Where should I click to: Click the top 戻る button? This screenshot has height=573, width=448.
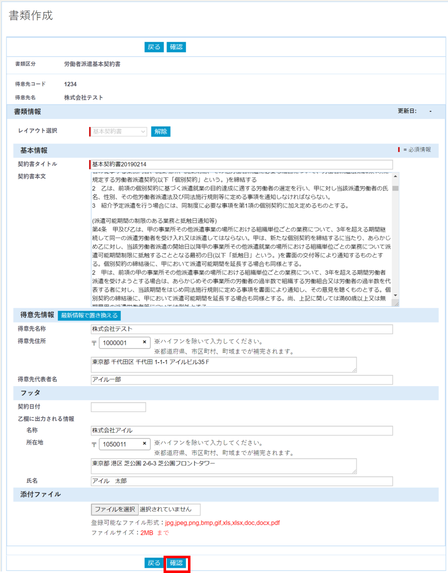click(154, 47)
